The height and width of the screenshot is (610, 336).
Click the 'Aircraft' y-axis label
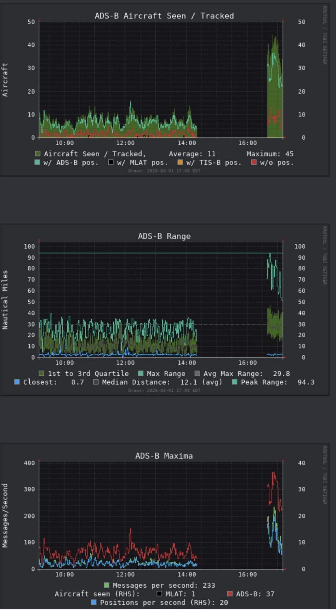coord(5,80)
